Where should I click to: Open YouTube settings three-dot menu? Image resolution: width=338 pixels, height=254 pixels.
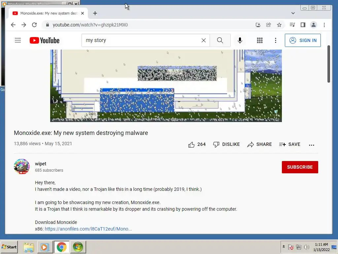pyautogui.click(x=276, y=40)
